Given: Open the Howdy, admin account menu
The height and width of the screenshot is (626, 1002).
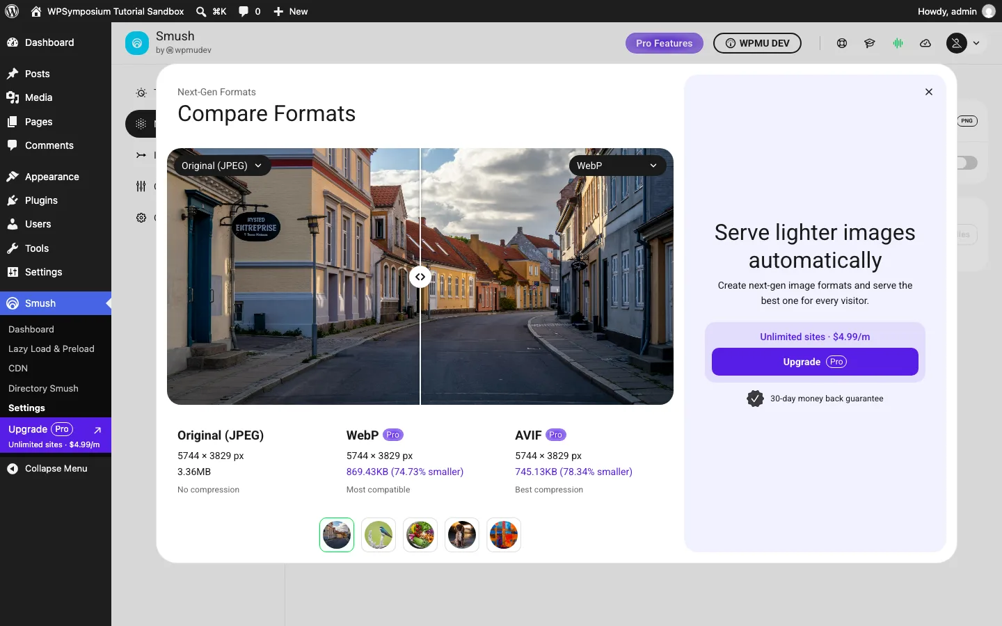Looking at the screenshot, I should click(x=957, y=11).
